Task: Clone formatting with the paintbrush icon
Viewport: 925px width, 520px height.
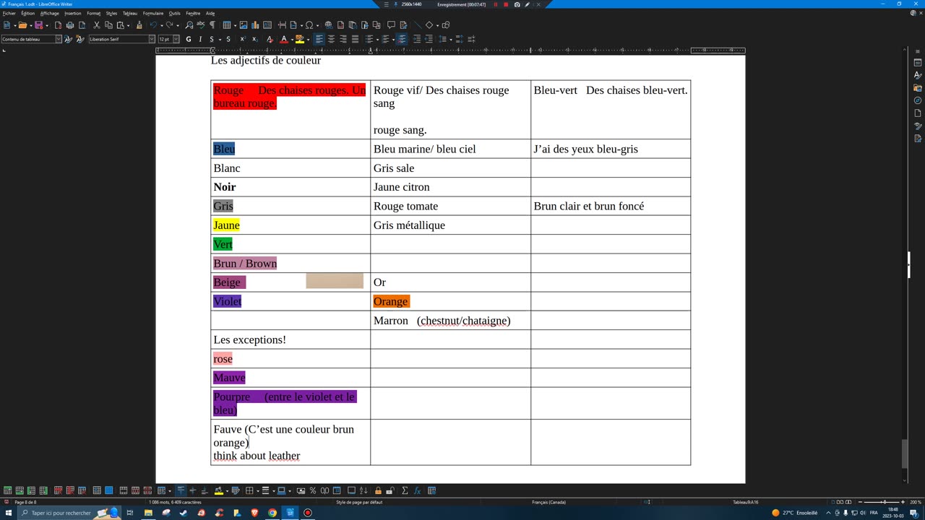Action: tap(139, 25)
